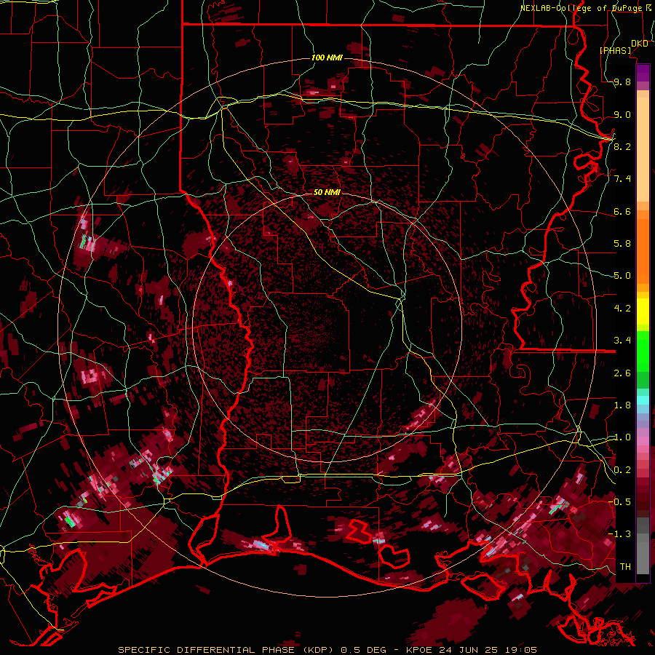Click the SPECIFIC DIFFERENTIAL PHASE (KDP) caption
This screenshot has height=655, width=655.
click(x=226, y=650)
